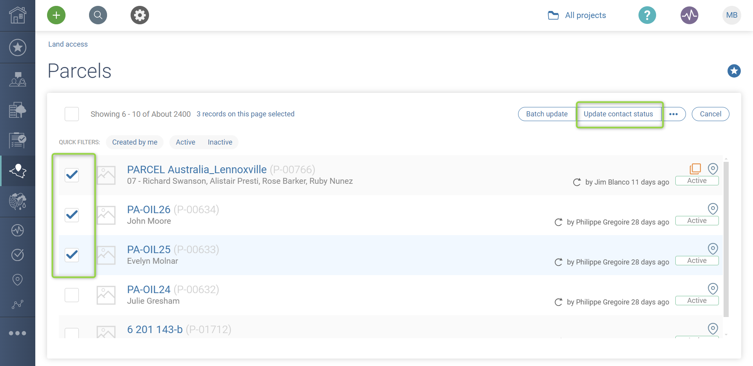Expand the sidebar more options ellipsis
Image resolution: width=753 pixels, height=366 pixels.
tap(18, 333)
